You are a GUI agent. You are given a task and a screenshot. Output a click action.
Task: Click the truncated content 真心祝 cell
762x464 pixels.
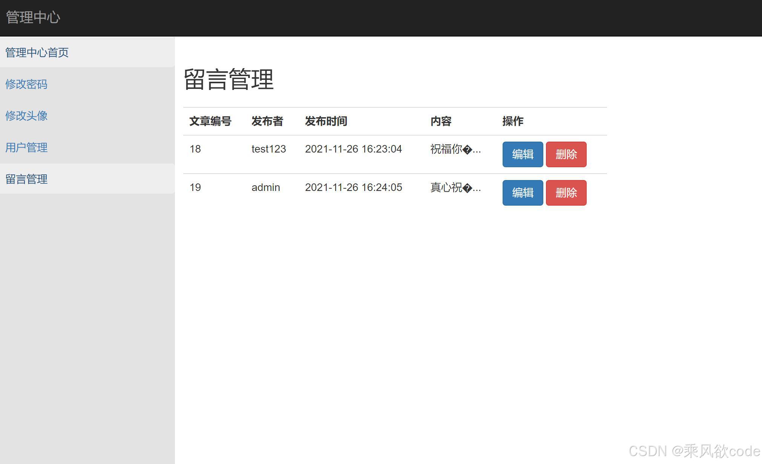tap(455, 188)
